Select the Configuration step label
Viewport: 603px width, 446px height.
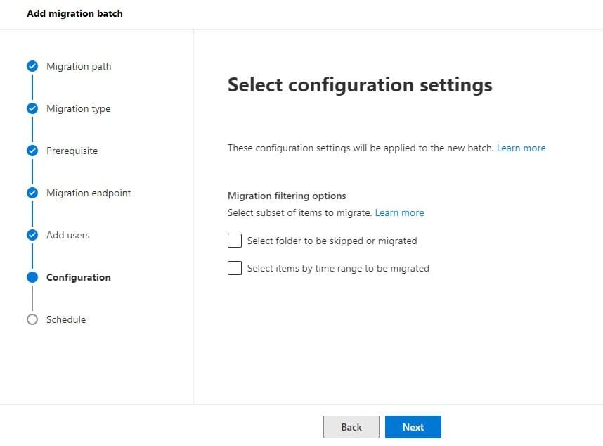pyautogui.click(x=78, y=277)
